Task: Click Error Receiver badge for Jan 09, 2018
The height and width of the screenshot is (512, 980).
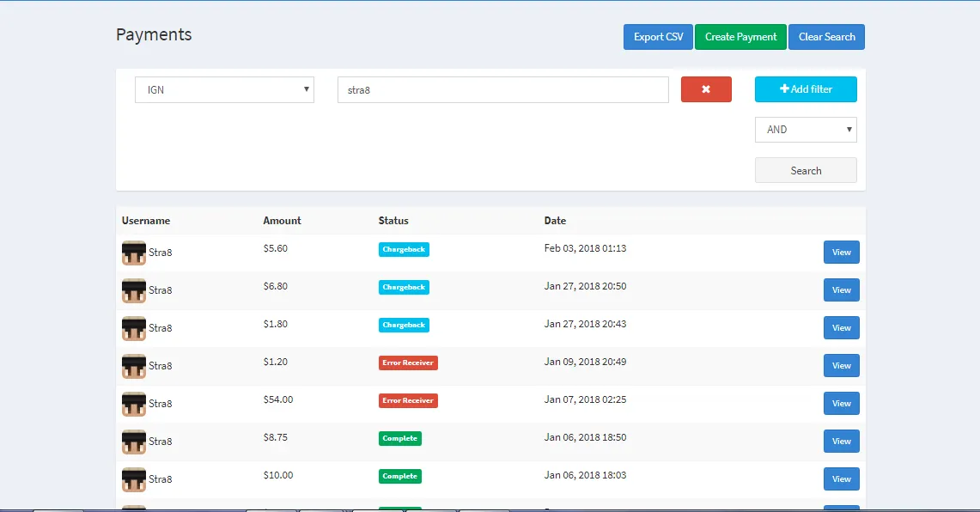Action: tap(408, 363)
